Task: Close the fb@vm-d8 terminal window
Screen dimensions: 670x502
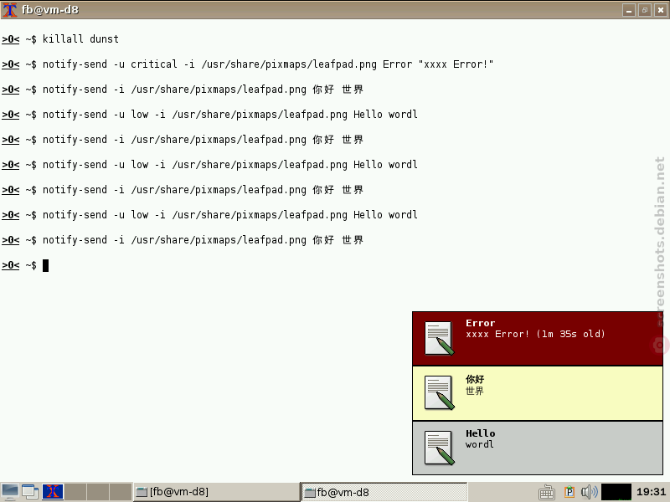Action: click(661, 10)
